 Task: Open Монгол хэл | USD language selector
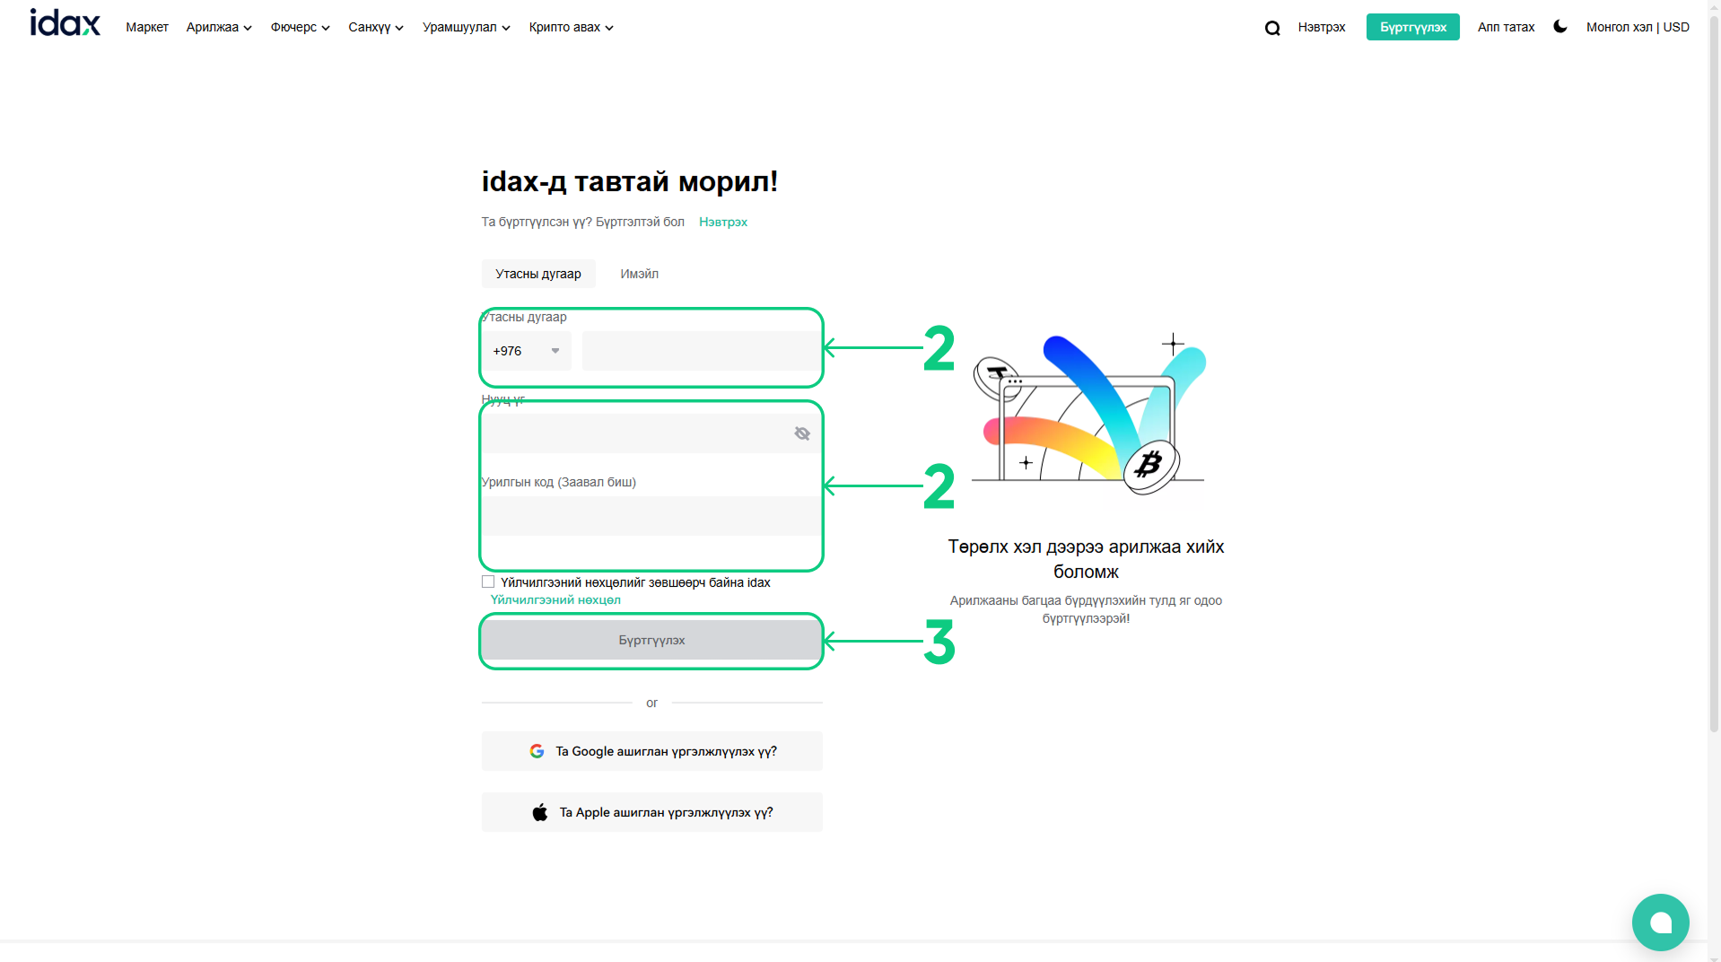click(1637, 28)
